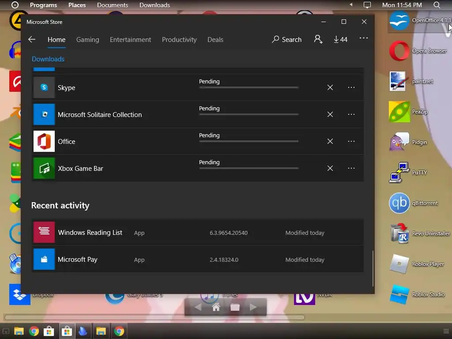This screenshot has width=452, height=339.
Task: Open more options for Xbox Game Bar
Action: point(351,168)
